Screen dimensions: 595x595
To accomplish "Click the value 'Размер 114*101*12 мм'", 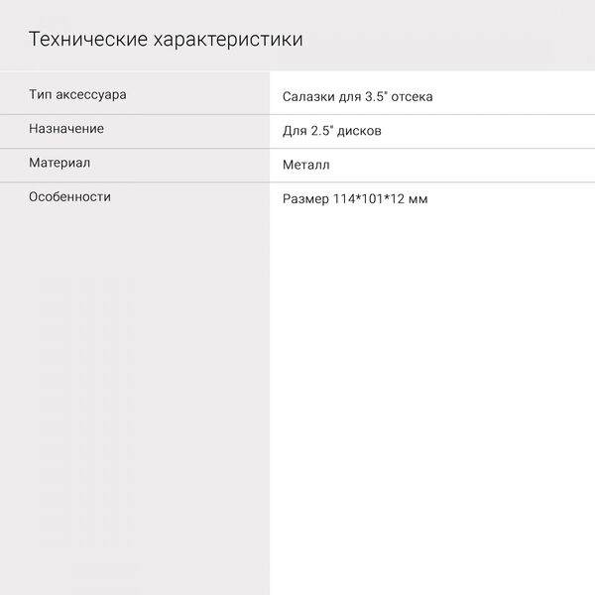I will click(x=355, y=199).
